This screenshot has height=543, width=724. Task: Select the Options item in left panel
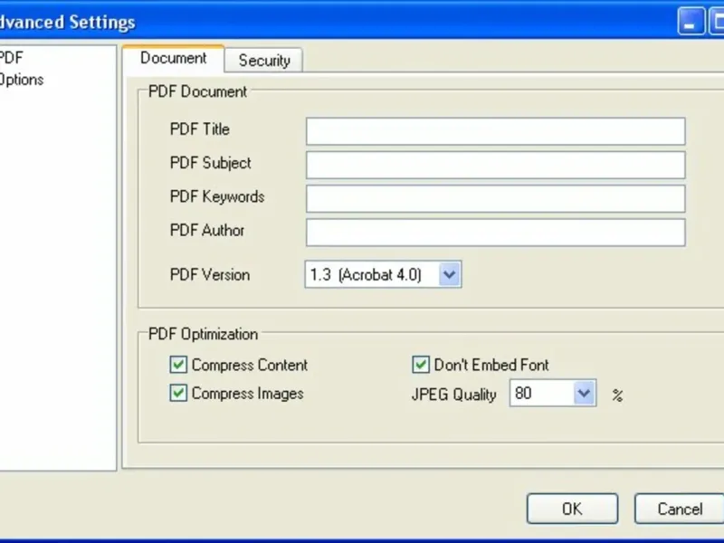click(22, 80)
